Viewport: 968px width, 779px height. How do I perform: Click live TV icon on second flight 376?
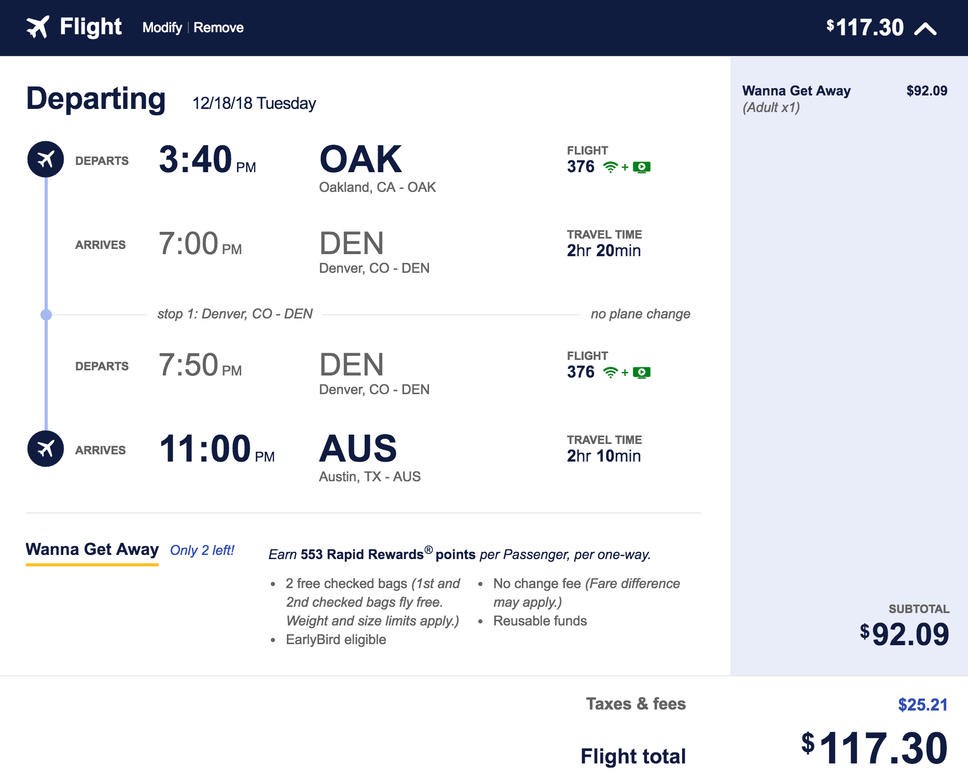642,372
